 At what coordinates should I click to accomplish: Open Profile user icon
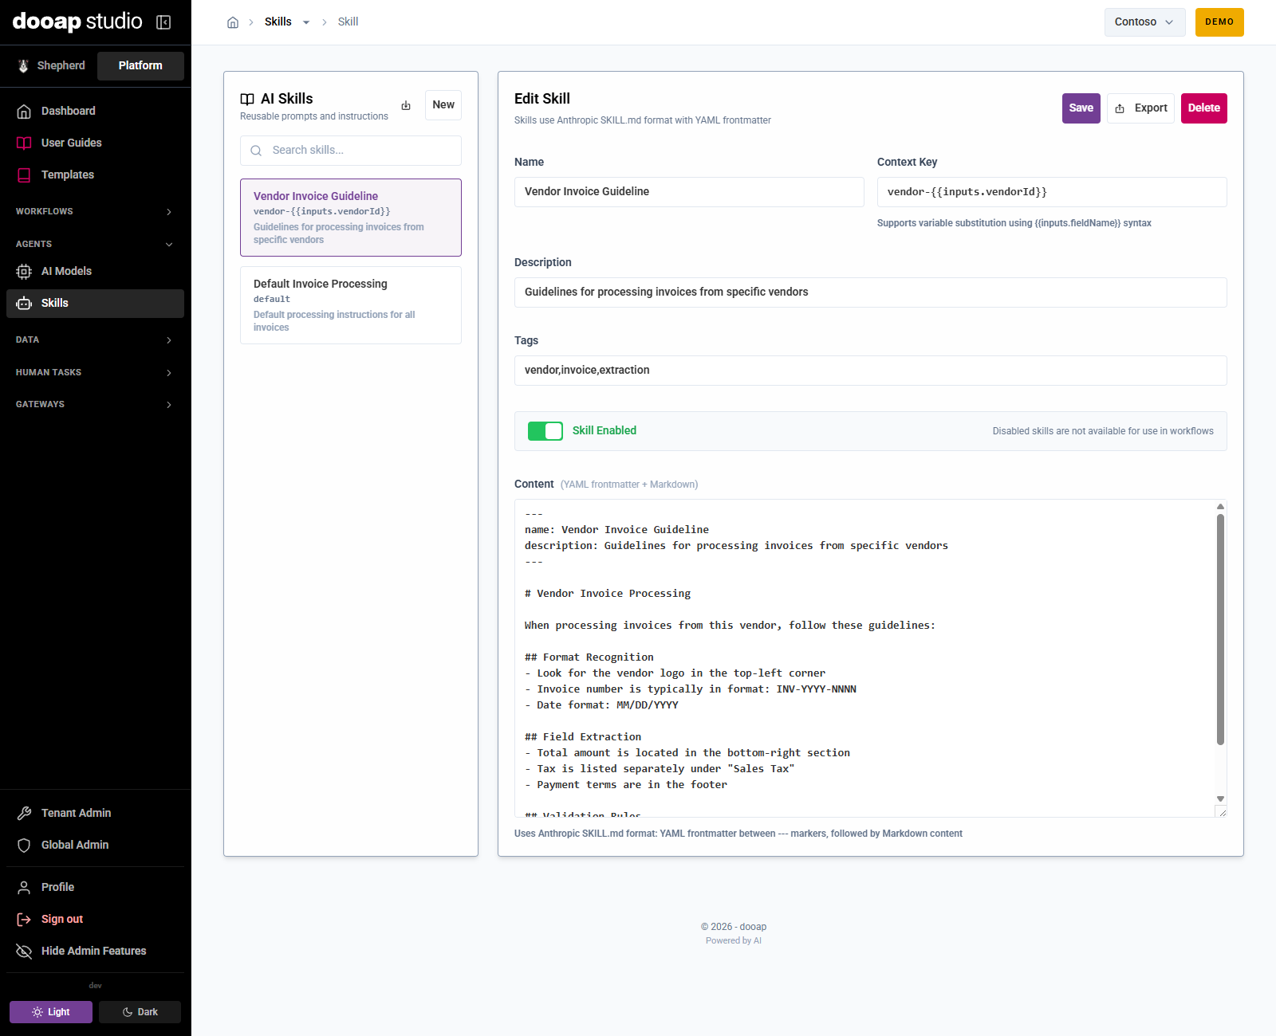point(24,888)
